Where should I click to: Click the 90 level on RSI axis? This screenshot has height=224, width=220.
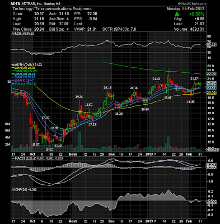click(209, 36)
